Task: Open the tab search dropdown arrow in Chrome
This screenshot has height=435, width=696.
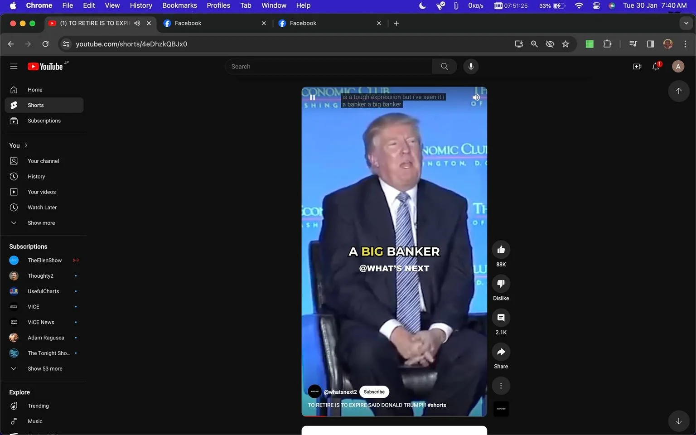Action: coord(686,23)
